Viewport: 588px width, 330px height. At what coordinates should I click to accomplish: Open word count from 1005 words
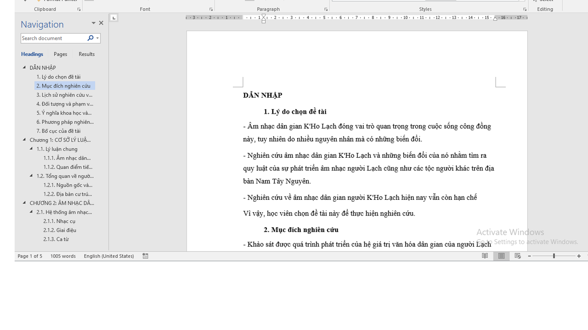point(63,256)
